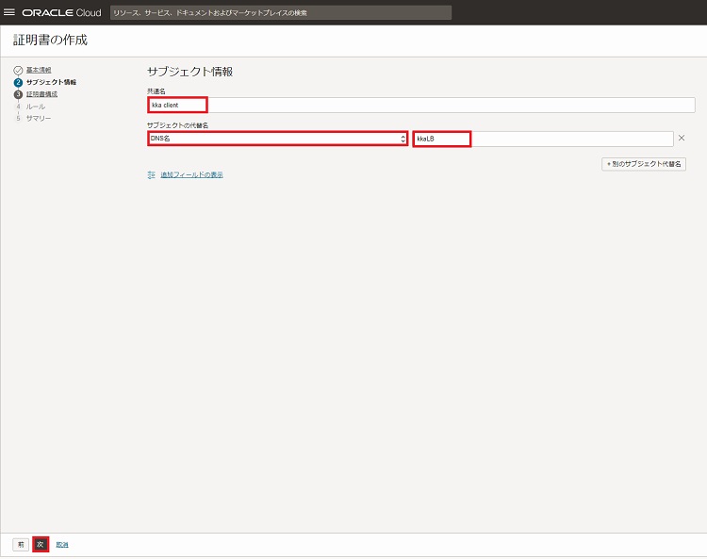Open the hamburger navigation menu
This screenshot has width=707, height=559.
coord(10,13)
